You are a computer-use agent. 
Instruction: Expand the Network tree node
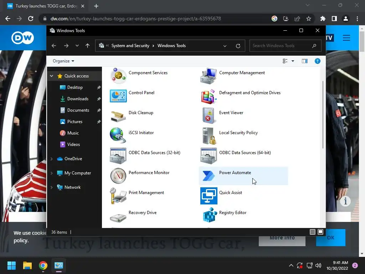click(52, 187)
